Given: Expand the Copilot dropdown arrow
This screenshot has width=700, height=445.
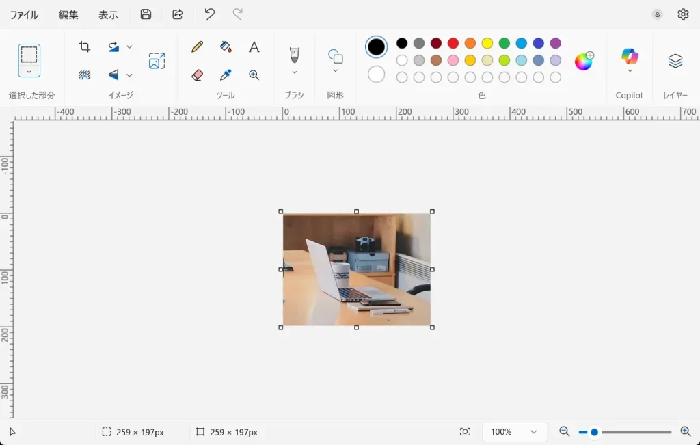Looking at the screenshot, I should tap(630, 70).
